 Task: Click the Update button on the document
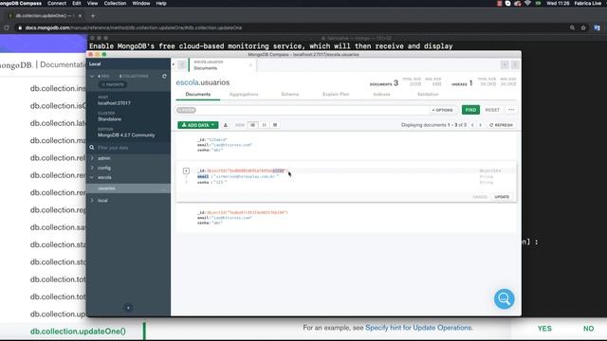pyautogui.click(x=502, y=197)
